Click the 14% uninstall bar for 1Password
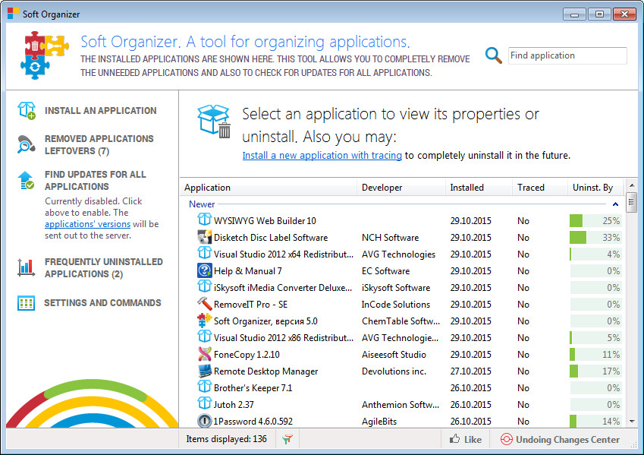644x455 pixels. [595, 422]
